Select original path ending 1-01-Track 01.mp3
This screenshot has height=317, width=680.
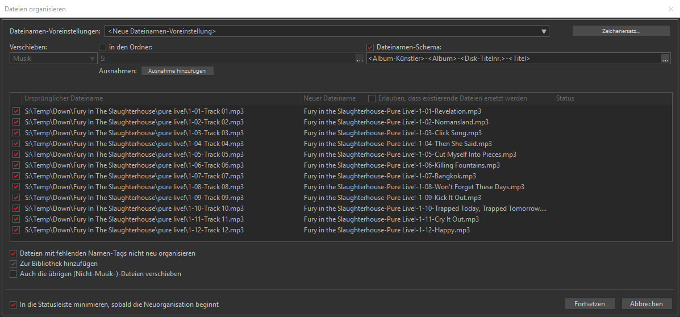point(135,111)
